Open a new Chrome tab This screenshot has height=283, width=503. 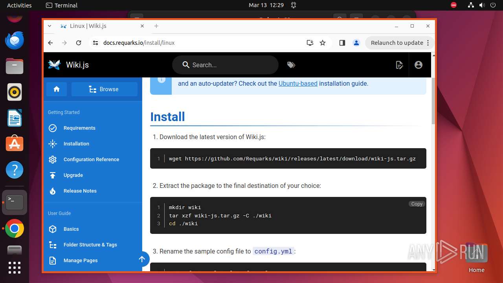tap(156, 26)
